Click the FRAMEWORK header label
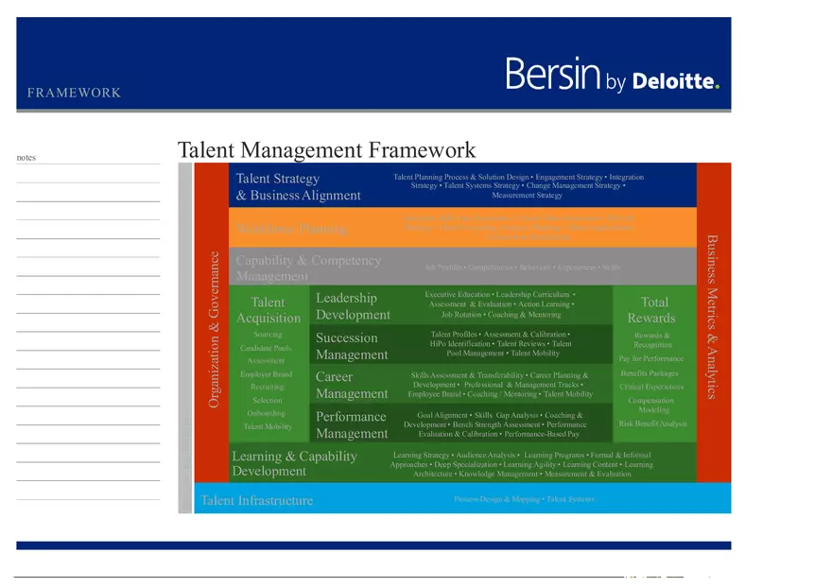The width and height of the screenshot is (832, 587). (74, 93)
